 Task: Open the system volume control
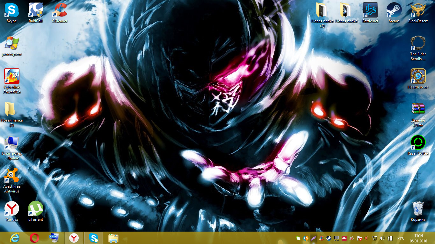coord(382,238)
